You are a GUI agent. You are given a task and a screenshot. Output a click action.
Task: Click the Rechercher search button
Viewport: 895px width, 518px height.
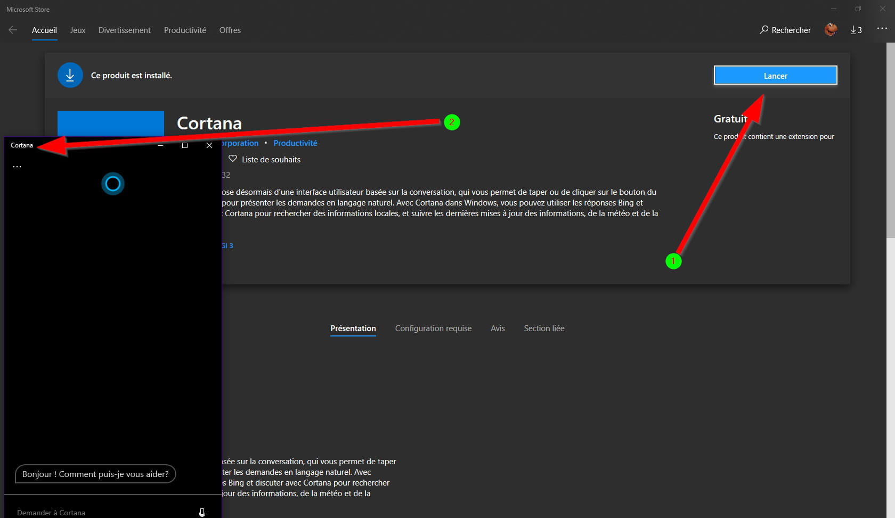[785, 30]
